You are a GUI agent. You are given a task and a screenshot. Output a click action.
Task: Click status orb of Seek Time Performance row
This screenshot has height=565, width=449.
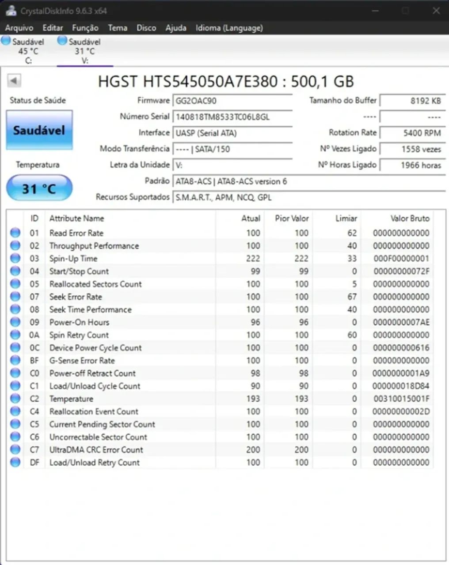click(x=15, y=309)
